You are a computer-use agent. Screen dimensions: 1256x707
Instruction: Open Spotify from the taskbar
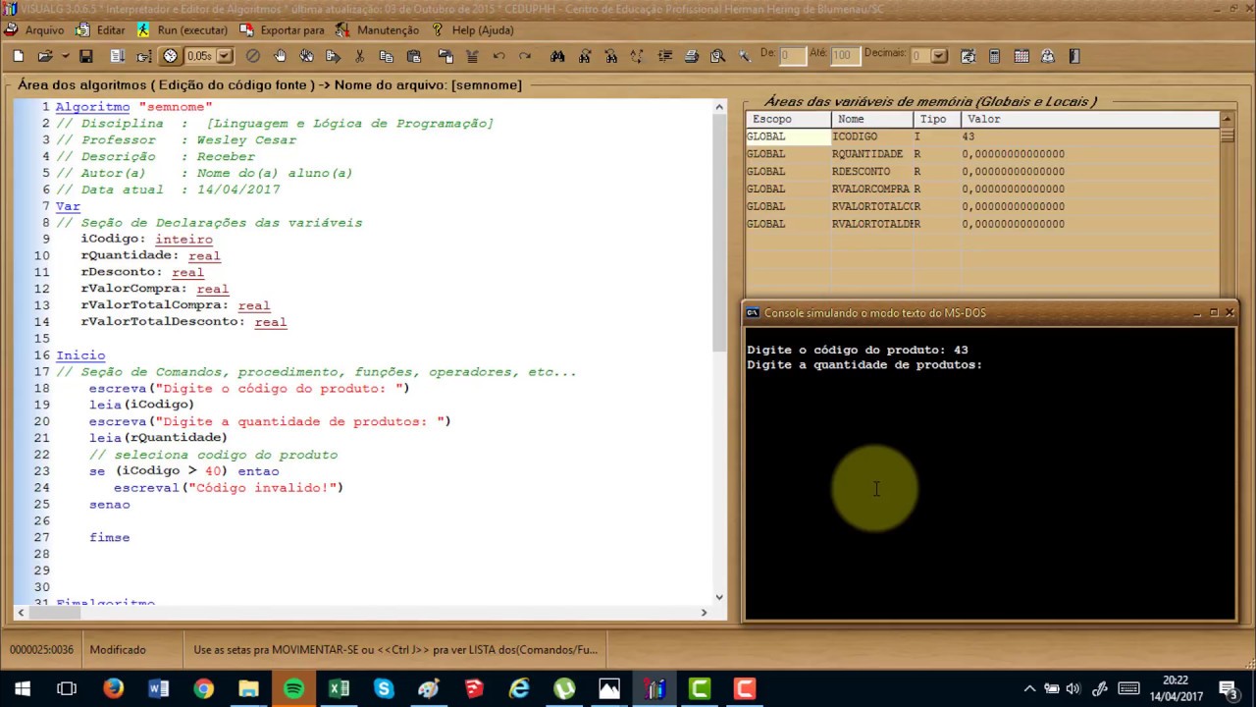point(293,688)
